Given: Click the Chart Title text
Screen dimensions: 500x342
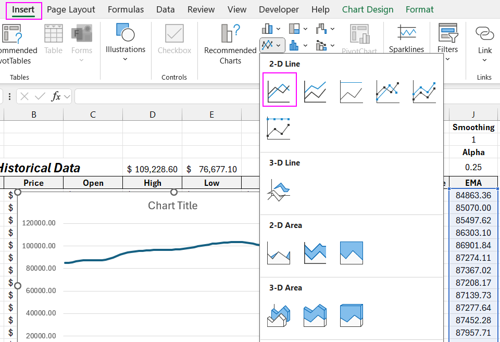Looking at the screenshot, I should click(172, 206).
